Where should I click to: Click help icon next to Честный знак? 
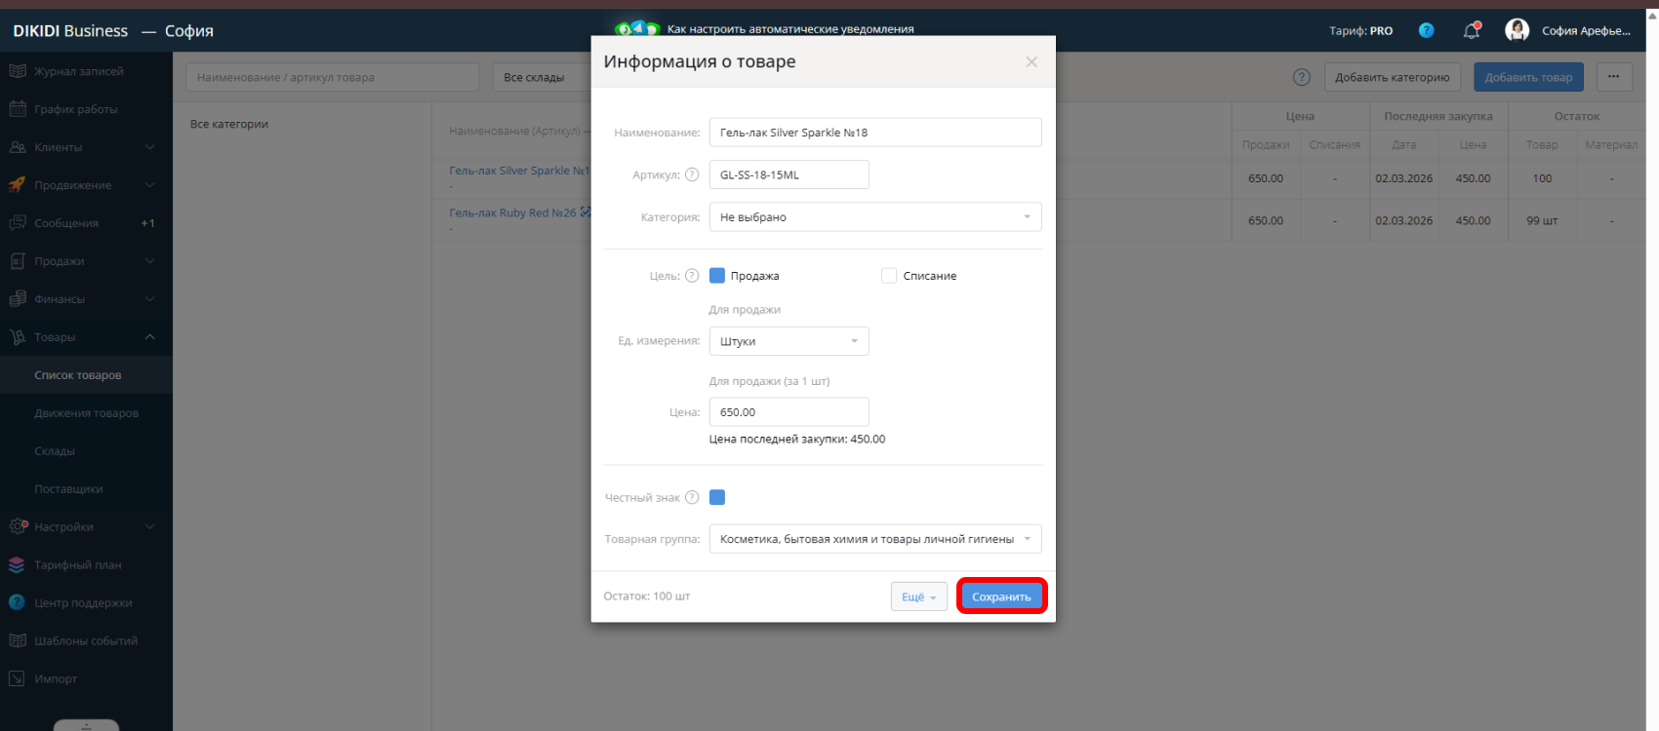(x=692, y=498)
